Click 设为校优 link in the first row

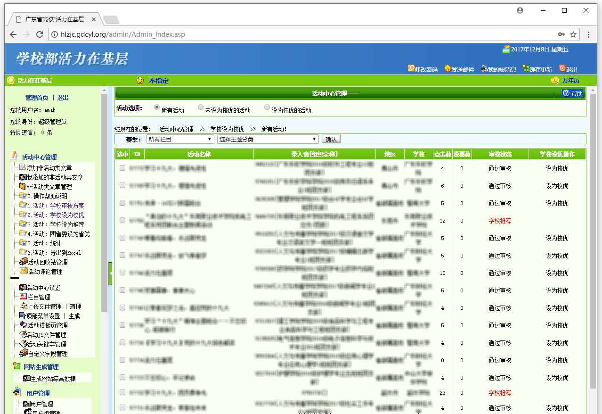[557, 168]
